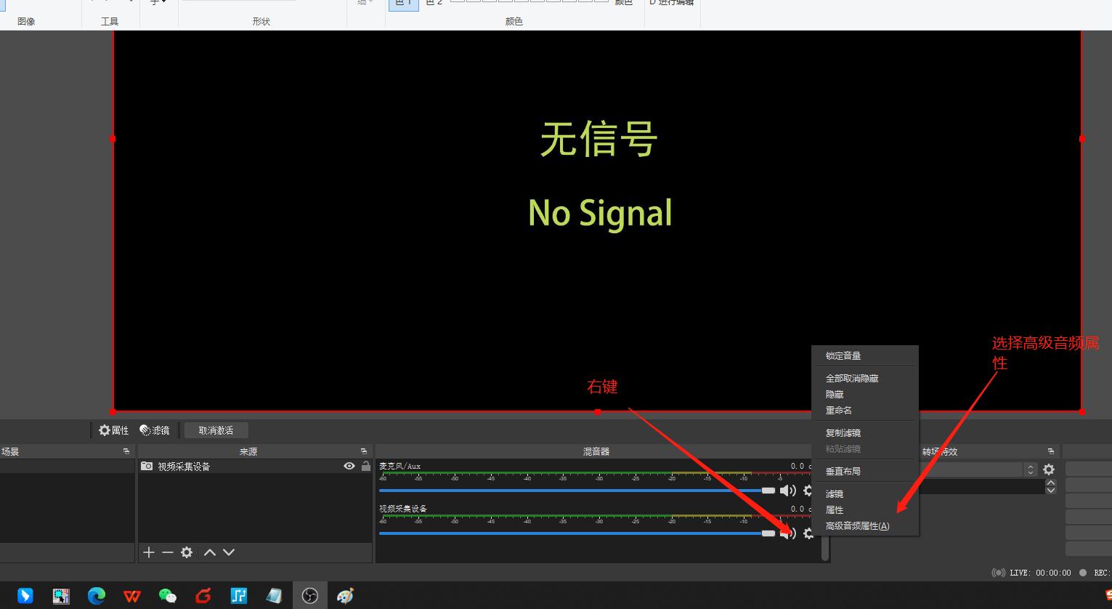Lock 视频采集设备 with the padlock icon
The image size is (1112, 609).
365,466
